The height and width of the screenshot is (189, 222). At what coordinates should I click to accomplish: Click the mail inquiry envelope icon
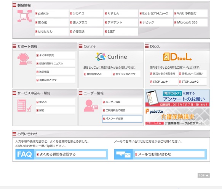click(123, 154)
